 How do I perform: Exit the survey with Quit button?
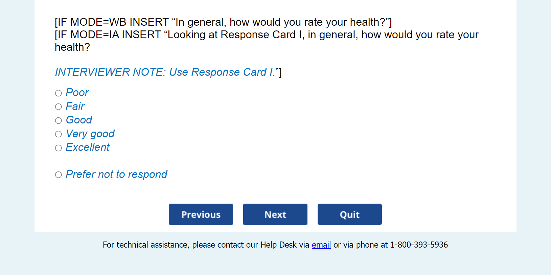click(x=349, y=214)
